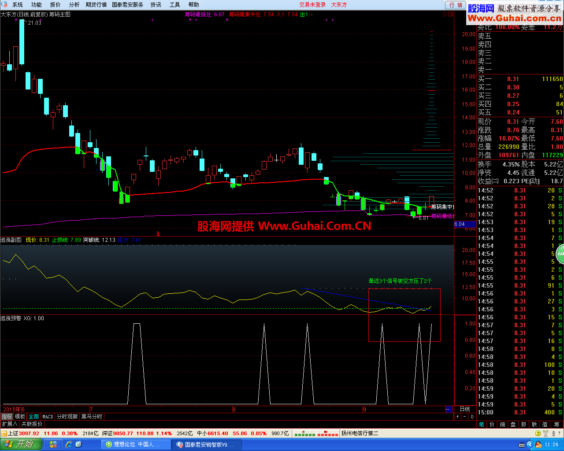
Task: Open the 分析 menu
Action: pyautogui.click(x=74, y=5)
